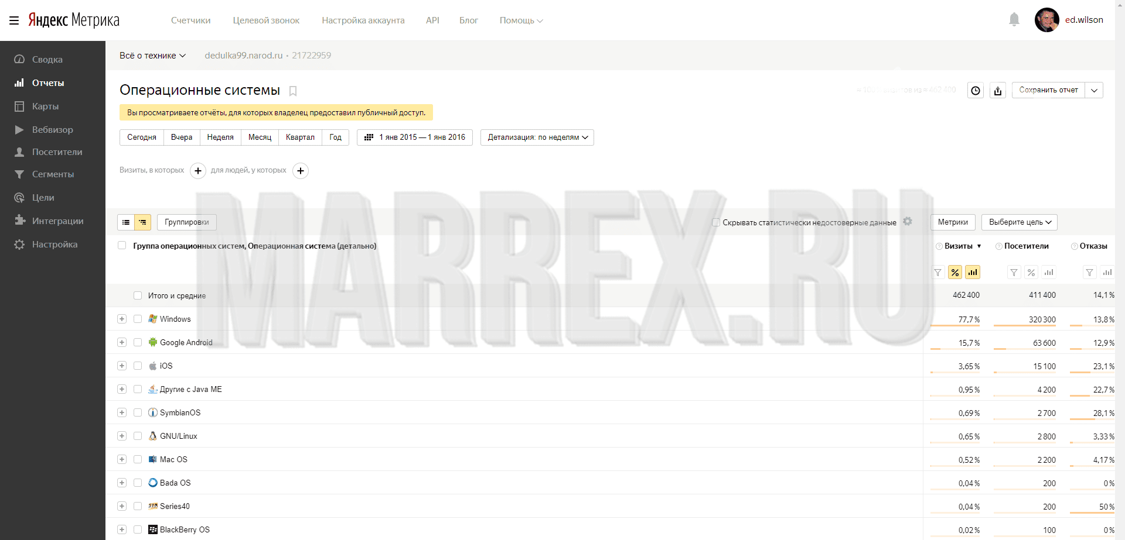
Task: Add a condition with the plus after для людей, у которых
Action: [x=301, y=171]
